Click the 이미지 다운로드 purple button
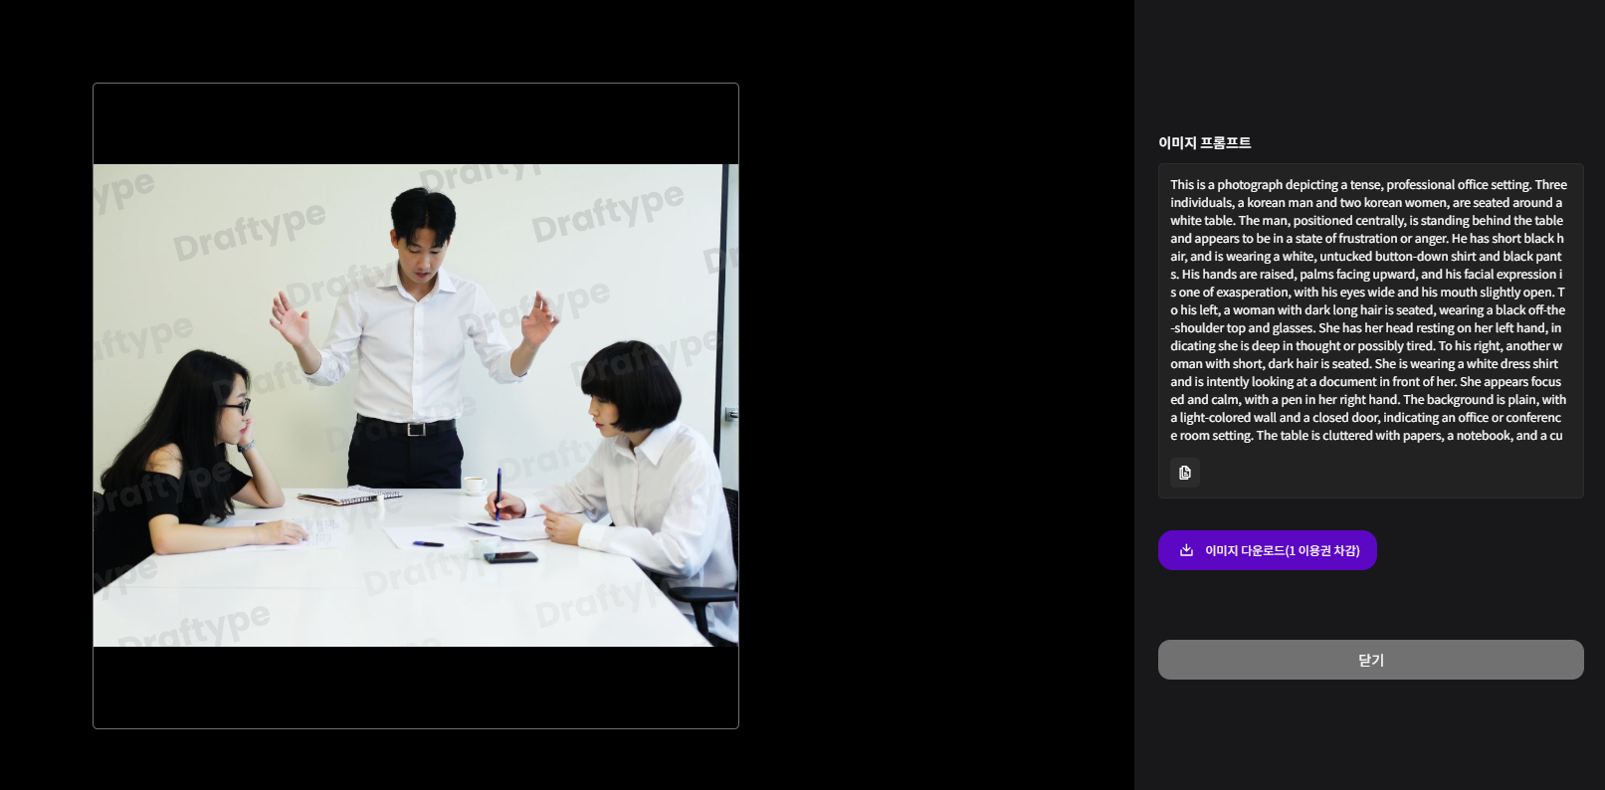Viewport: 1605px width, 790px height. coord(1267,550)
